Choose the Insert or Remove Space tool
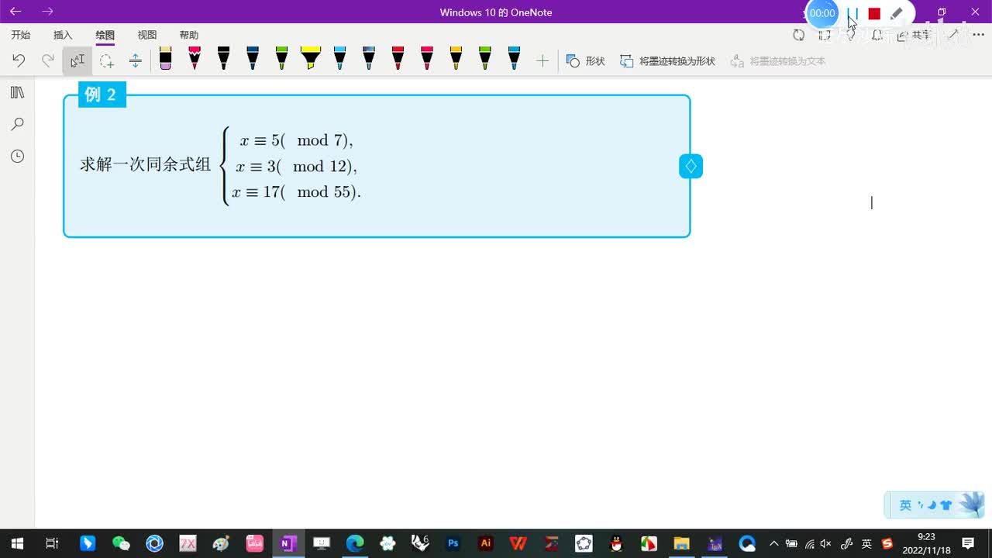The width and height of the screenshot is (992, 558). (135, 60)
